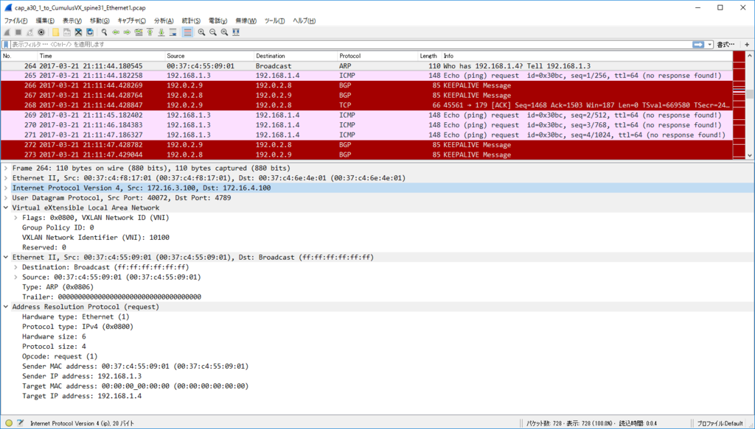The height and width of the screenshot is (429, 755).
Task: Open the 統計(S) menu
Action: [x=191, y=21]
